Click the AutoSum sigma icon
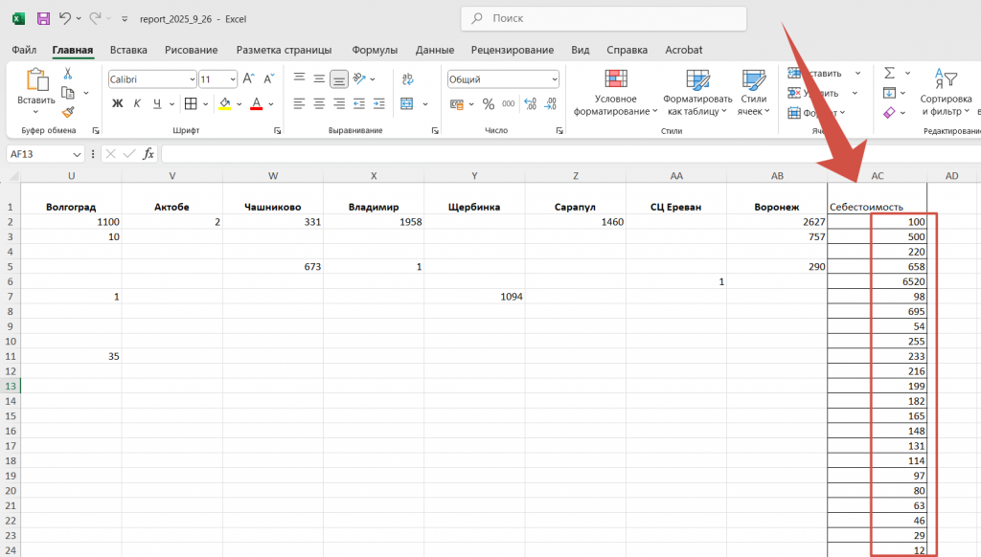 pos(890,73)
